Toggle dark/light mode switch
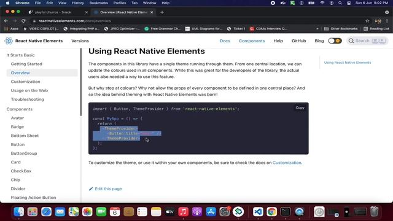 (x=335, y=41)
